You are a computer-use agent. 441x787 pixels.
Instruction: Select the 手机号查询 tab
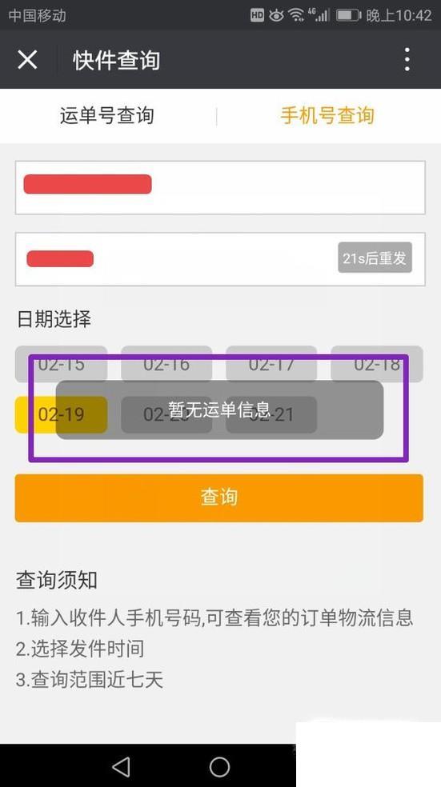coord(327,115)
